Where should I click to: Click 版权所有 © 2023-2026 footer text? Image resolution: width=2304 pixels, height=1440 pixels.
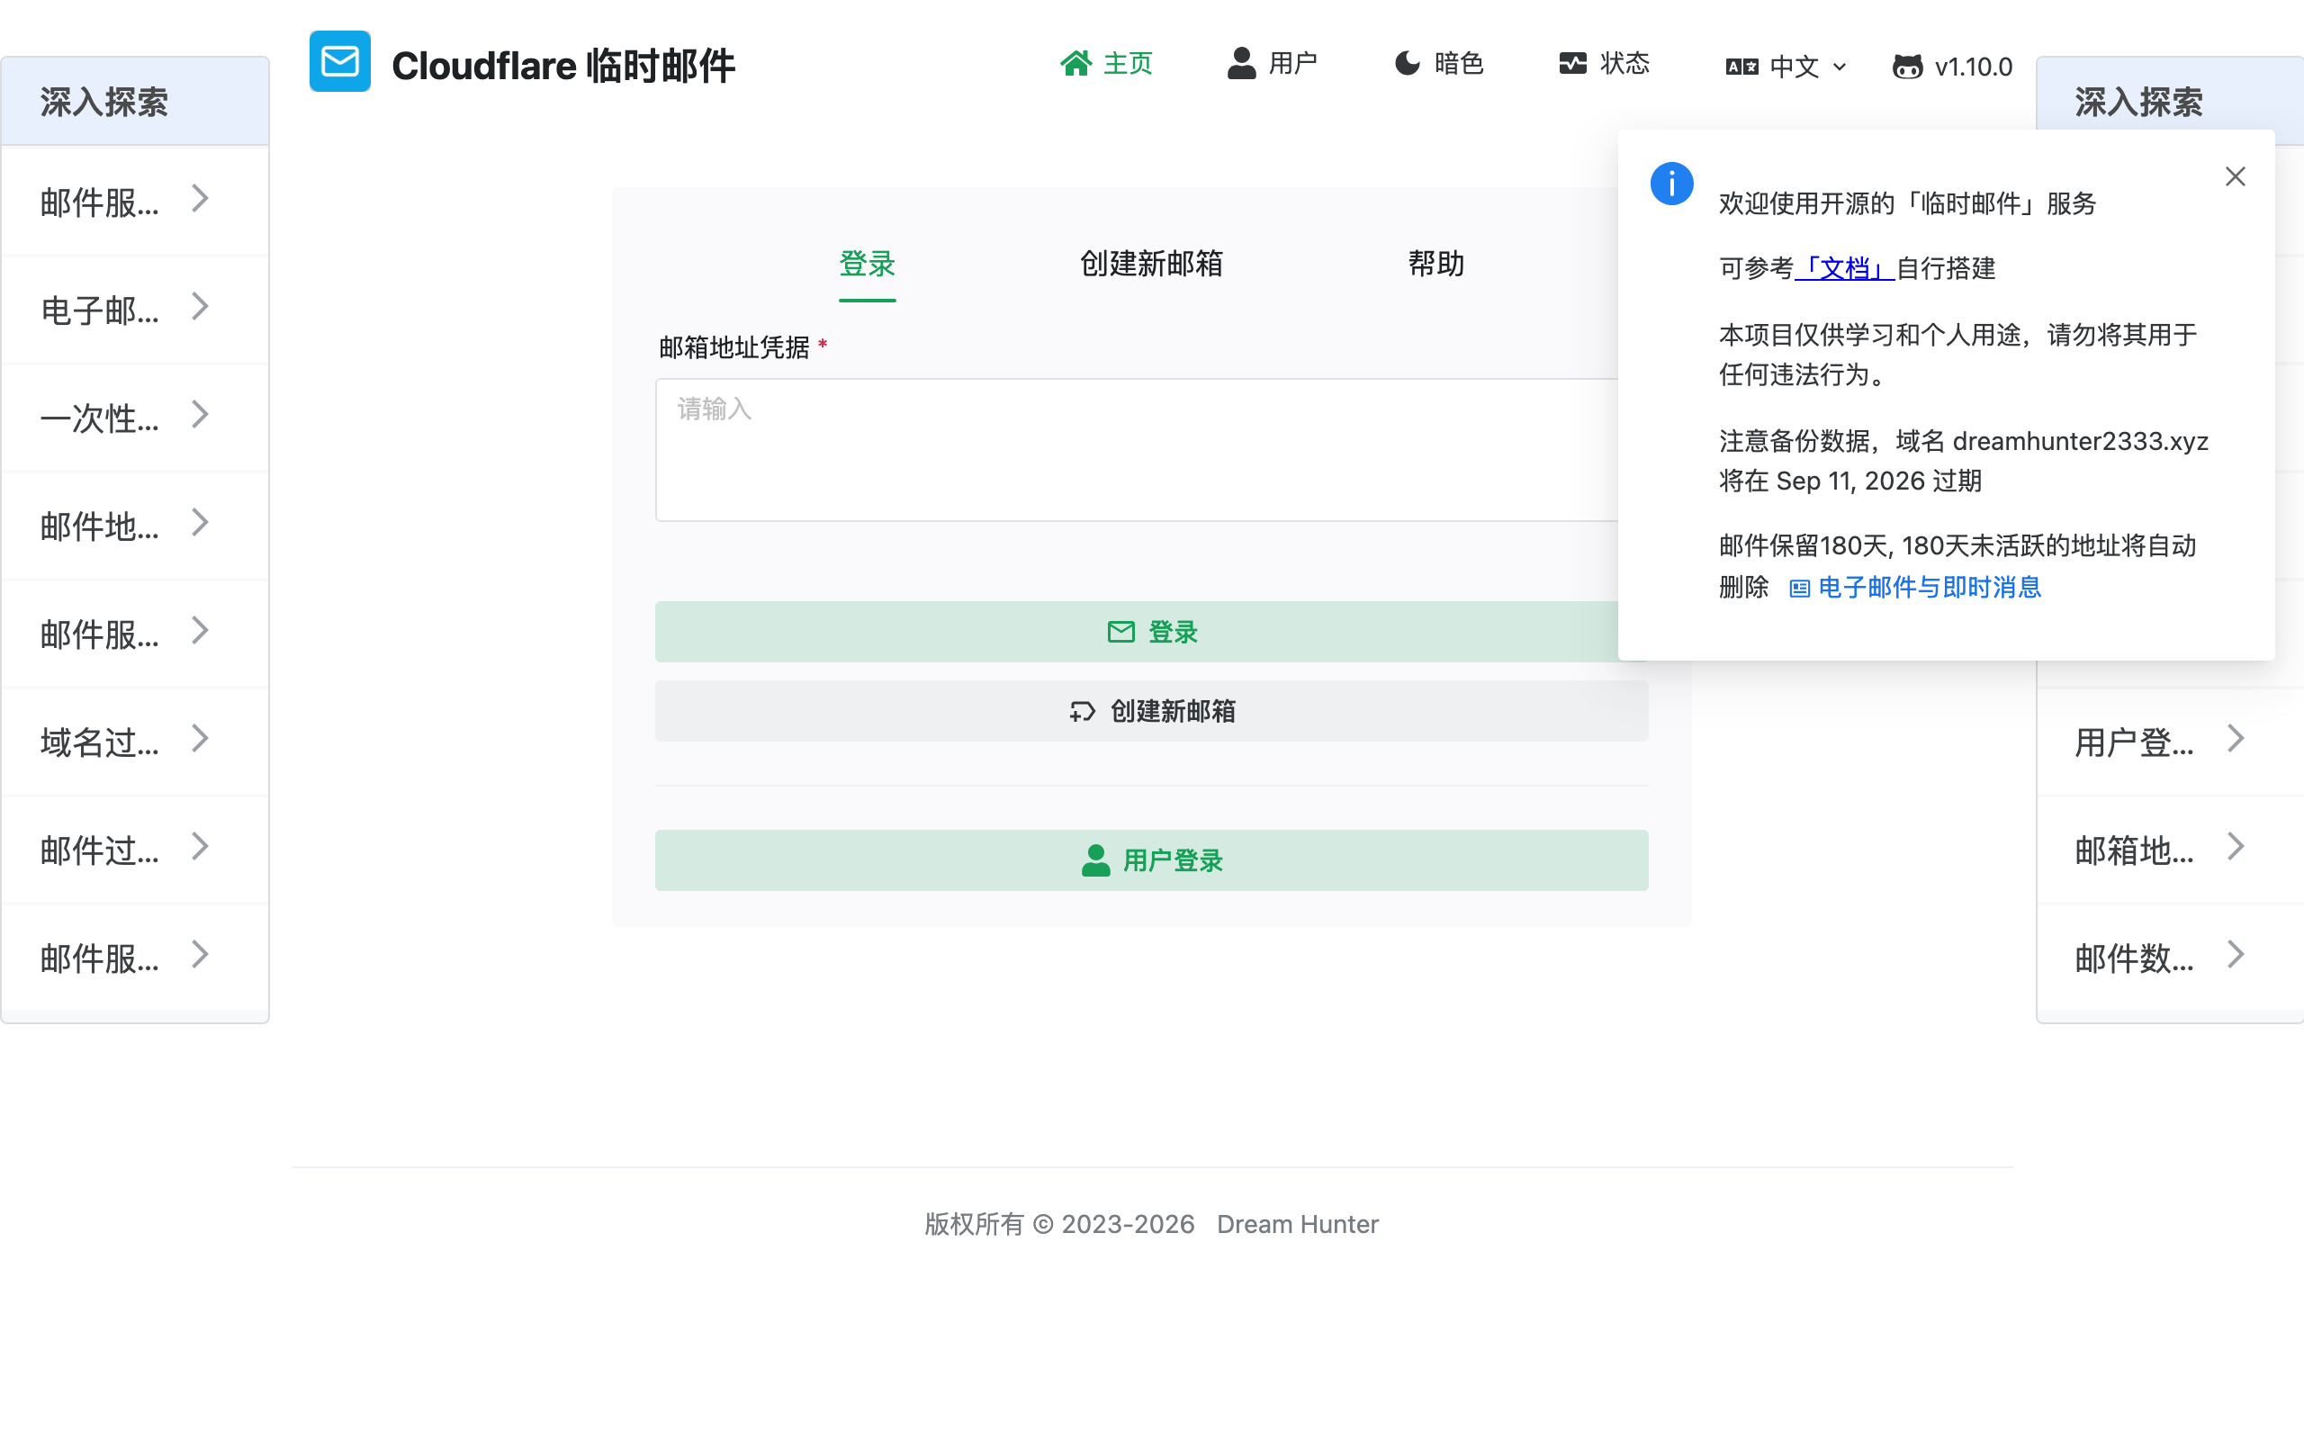coord(1058,1224)
